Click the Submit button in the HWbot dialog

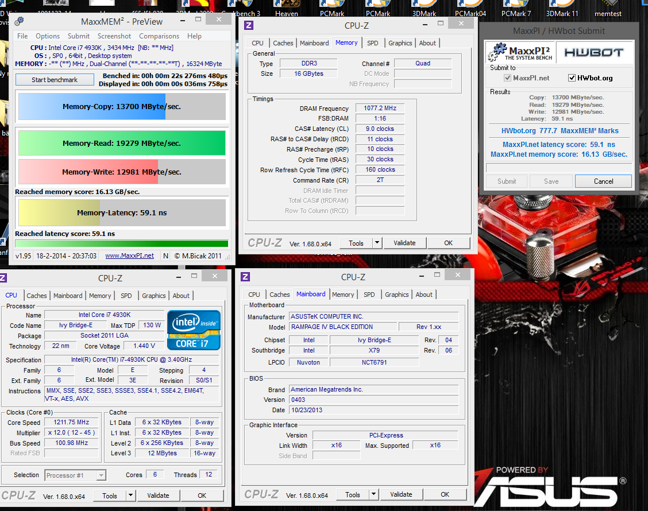pyautogui.click(x=507, y=181)
